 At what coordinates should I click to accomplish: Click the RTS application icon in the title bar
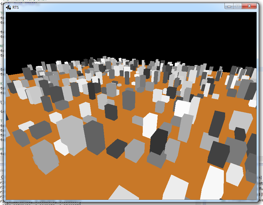tap(8, 7)
